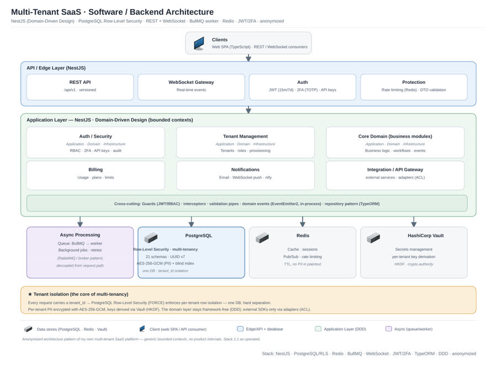497x371 pixels.
Task: Click the 'Email · WebSocket push · ntfy' text
Action: click(x=245, y=177)
